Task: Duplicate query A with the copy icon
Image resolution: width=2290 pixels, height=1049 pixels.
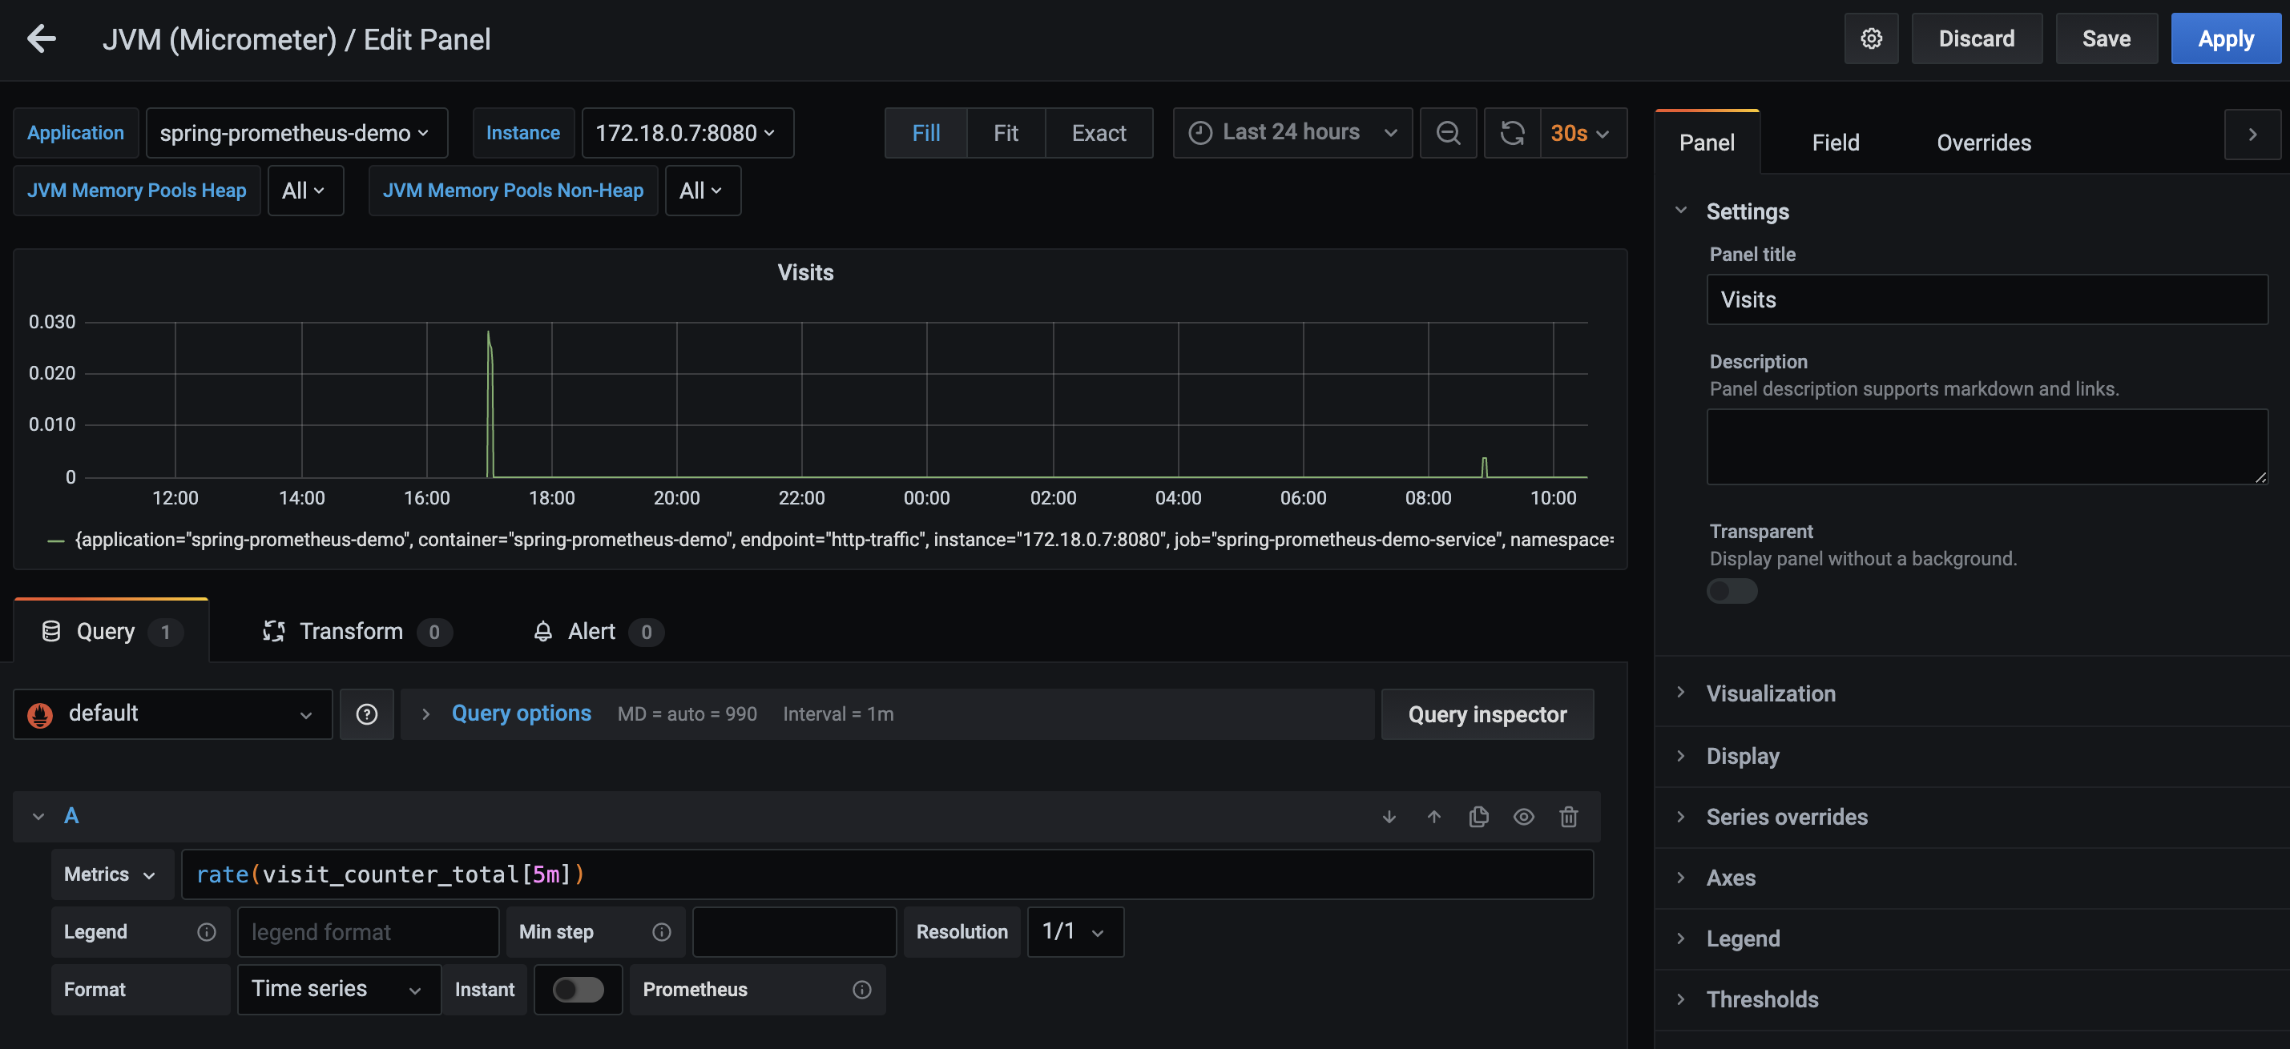Action: pos(1478,816)
